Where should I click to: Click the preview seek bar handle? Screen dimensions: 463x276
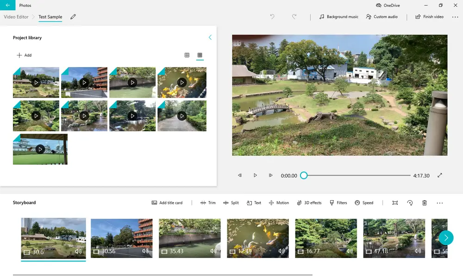304,176
